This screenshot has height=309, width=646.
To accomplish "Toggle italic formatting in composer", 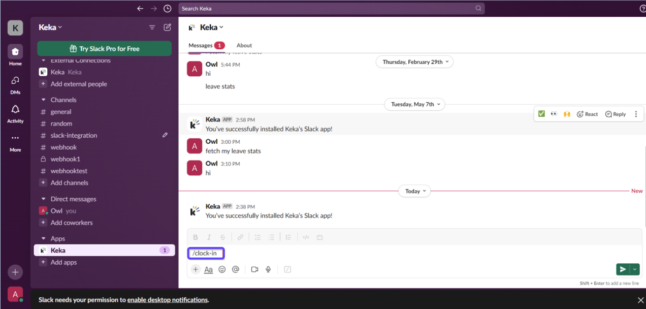I will coord(209,237).
